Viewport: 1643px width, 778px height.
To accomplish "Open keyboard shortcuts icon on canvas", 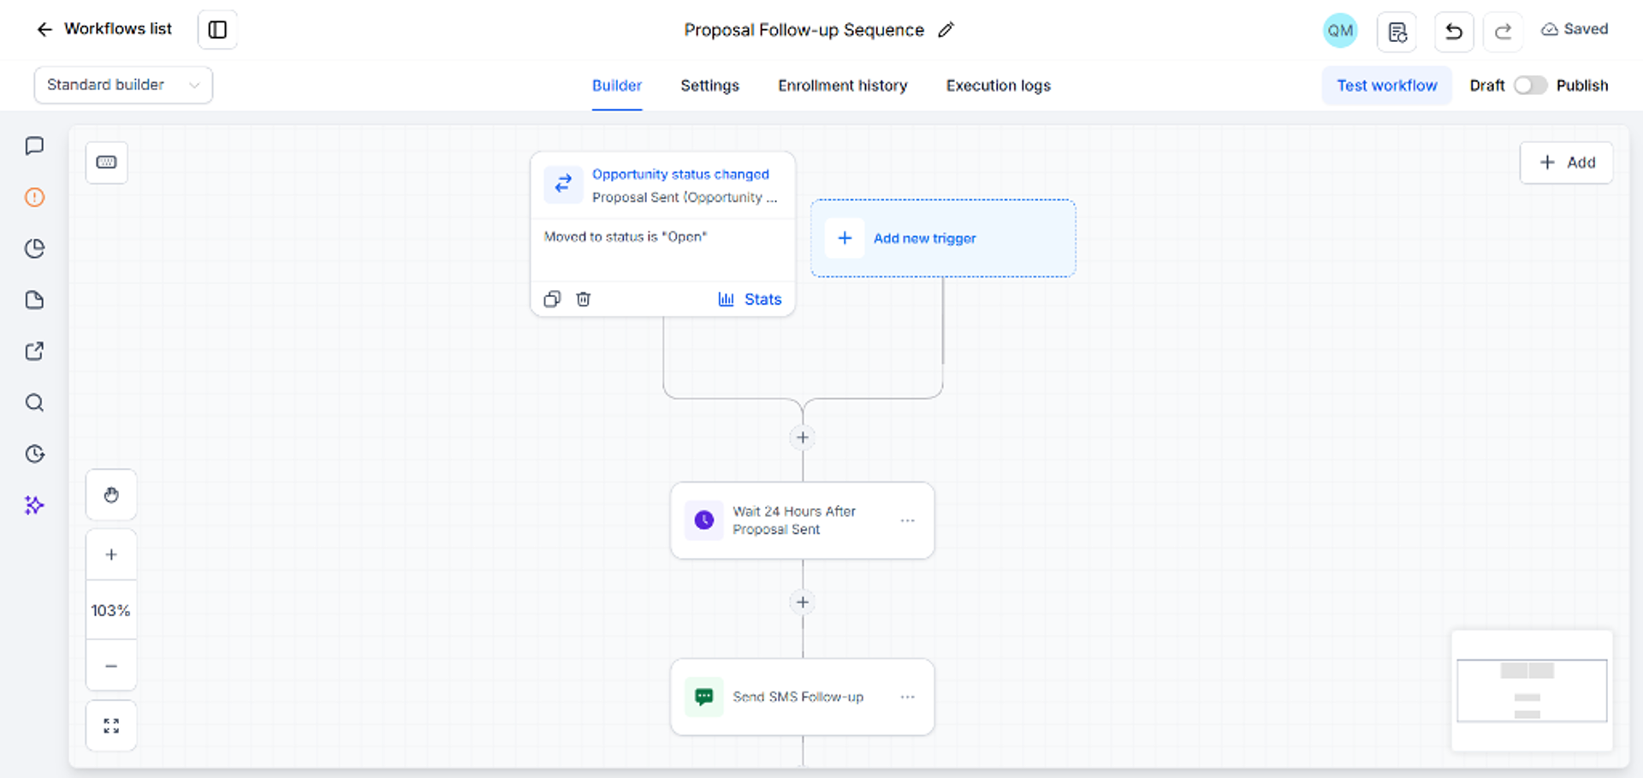I will coord(107,163).
